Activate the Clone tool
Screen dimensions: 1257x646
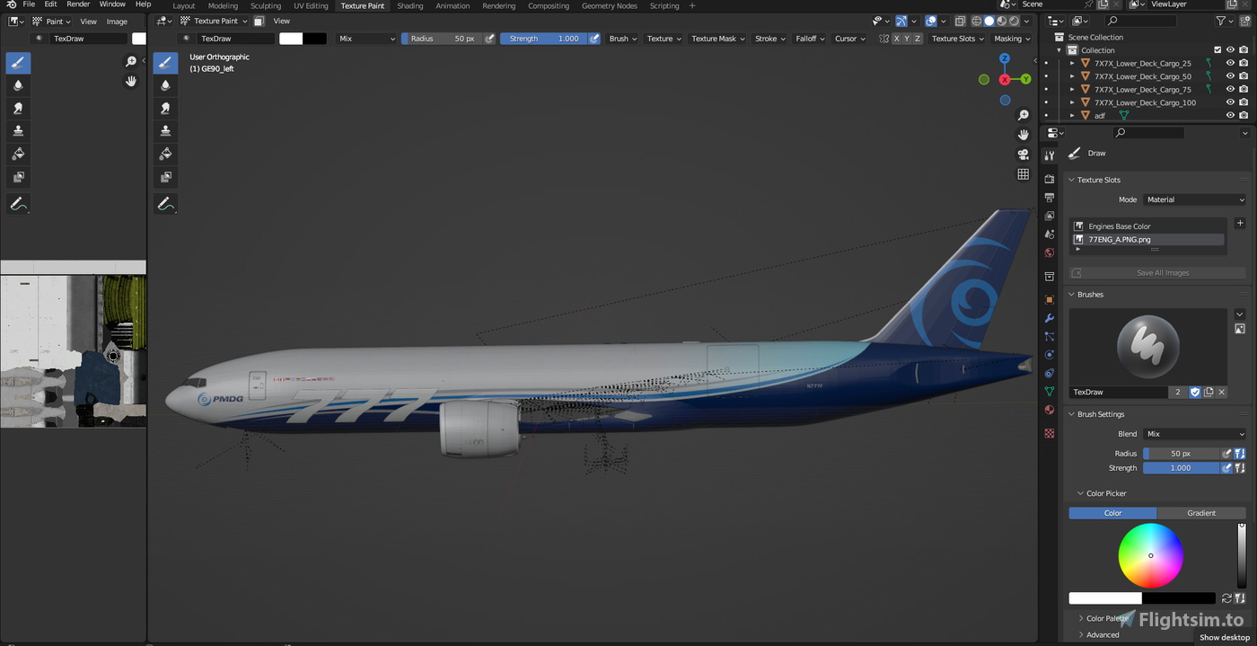pos(19,130)
